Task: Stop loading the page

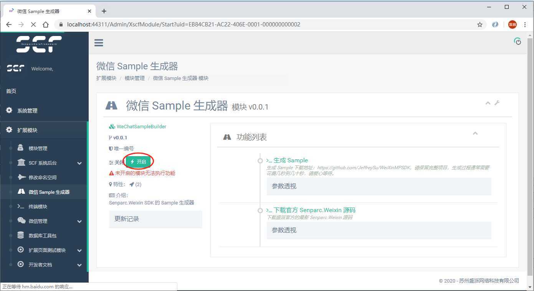Action: tap(33, 25)
